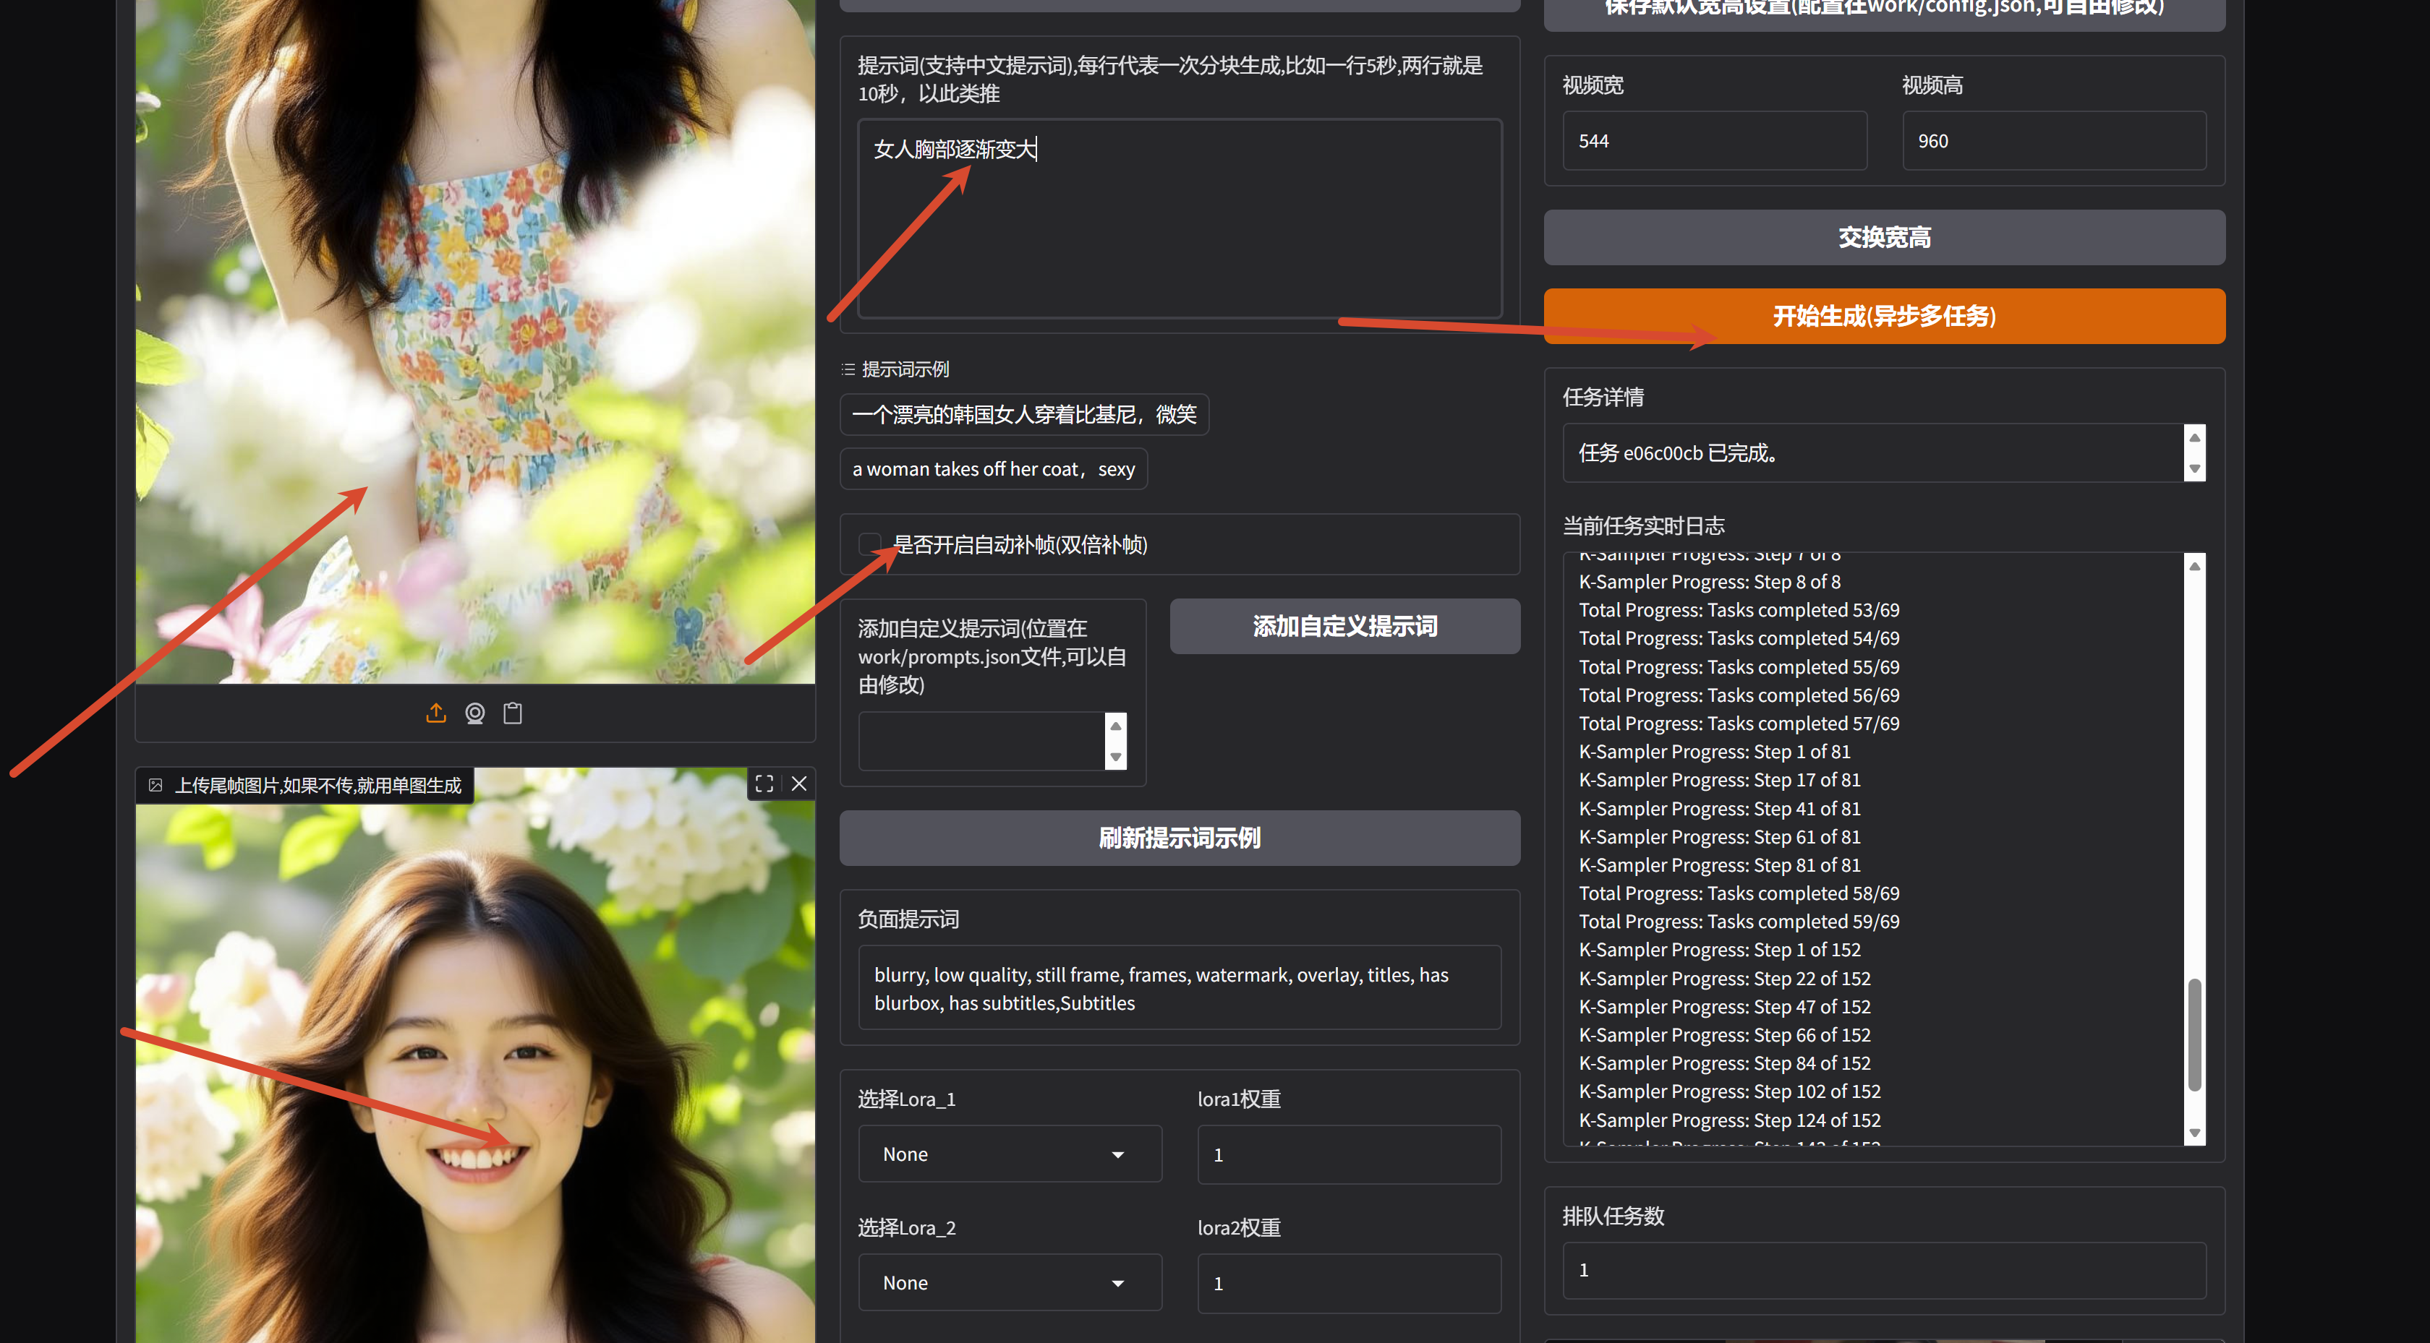Click the down arrow in task details box
Image resolution: width=2430 pixels, height=1343 pixels.
tap(2194, 468)
